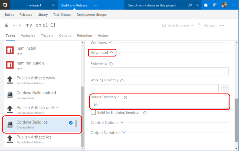Click the breadcrumb ellipsis before my-ionic1-CI
This screenshot has width=239, height=151.
(x=15, y=25)
